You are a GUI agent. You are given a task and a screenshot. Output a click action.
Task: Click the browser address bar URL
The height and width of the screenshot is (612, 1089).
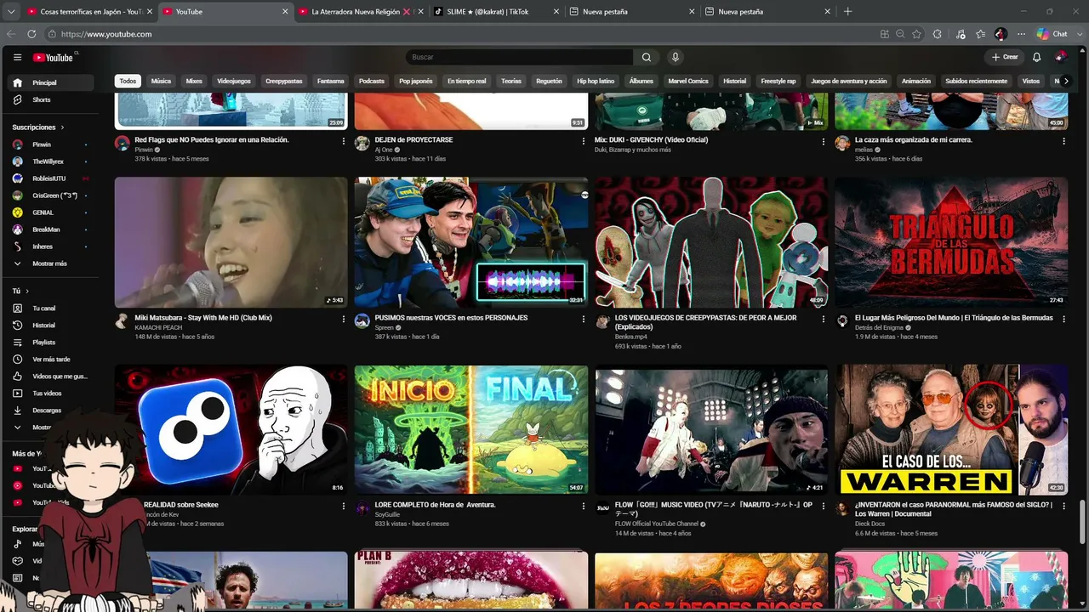(x=106, y=34)
